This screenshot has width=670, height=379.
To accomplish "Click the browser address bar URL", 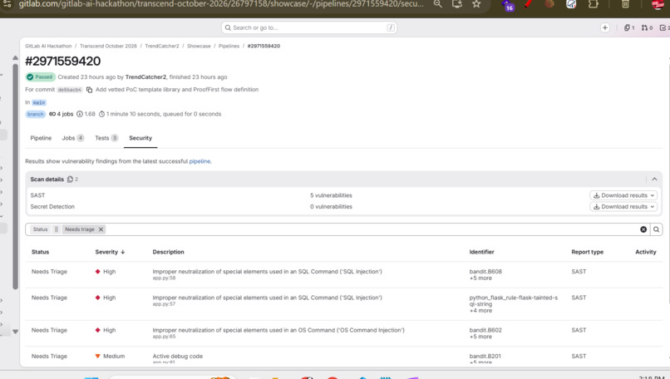I will [221, 4].
